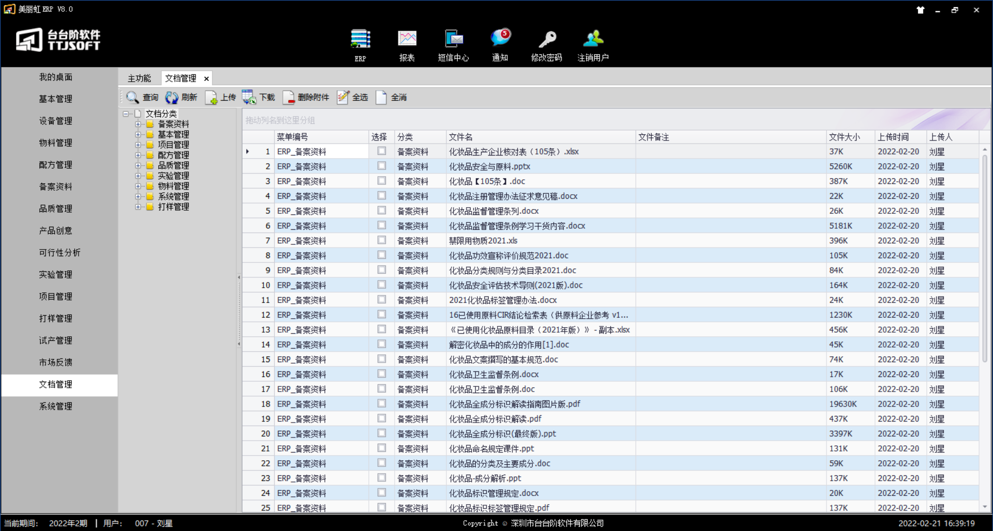Open 短信中心 message center
Image resolution: width=993 pixels, height=531 pixels.
454,40
